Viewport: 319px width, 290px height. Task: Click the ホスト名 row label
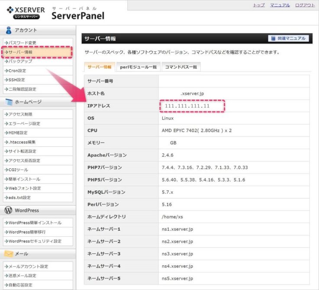[96, 93]
